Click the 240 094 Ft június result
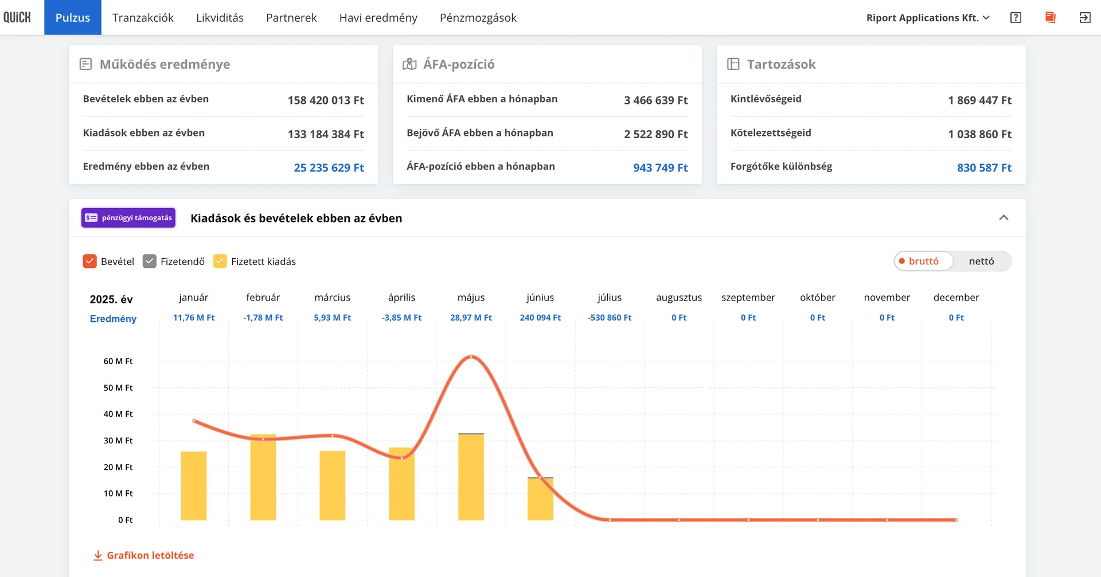This screenshot has height=577, width=1101. tap(540, 318)
